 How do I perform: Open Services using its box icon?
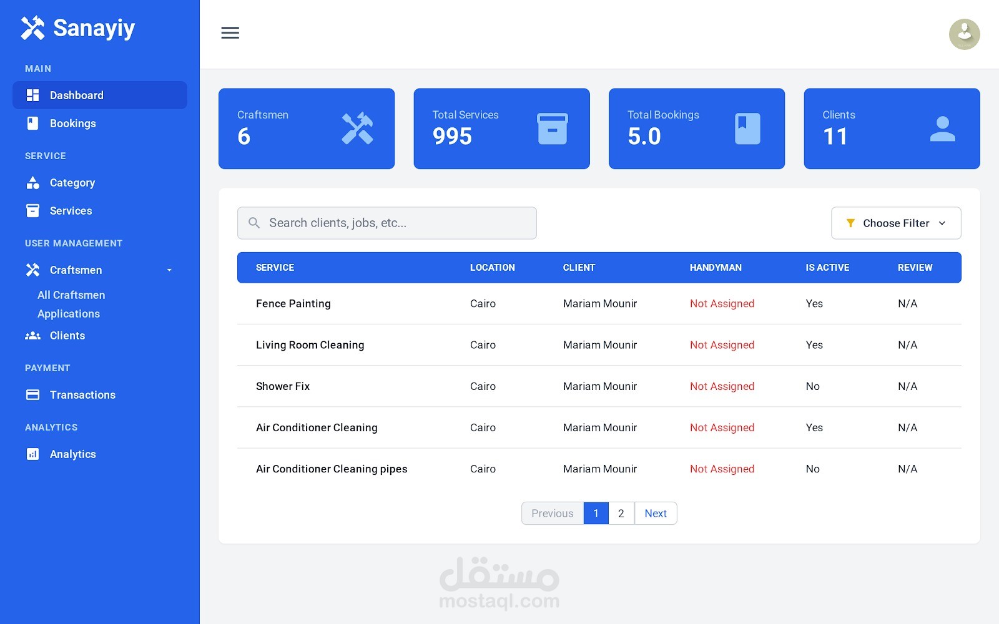pos(33,210)
